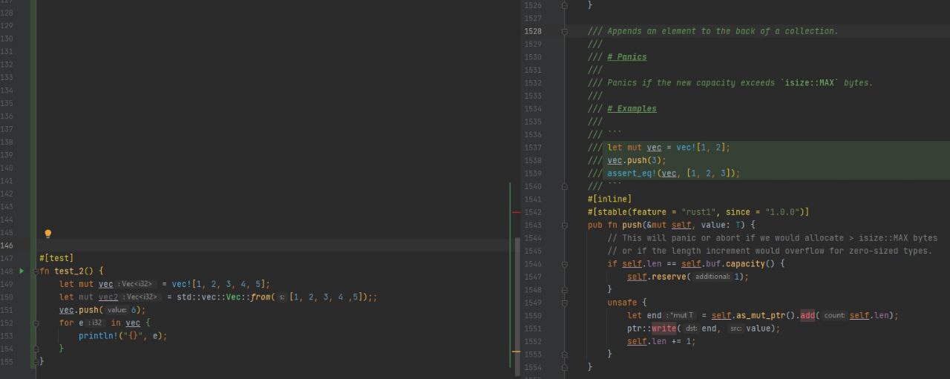Click line number 1528 in gutter

coord(533,31)
